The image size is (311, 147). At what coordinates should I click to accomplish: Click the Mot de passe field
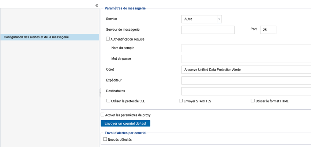246,59
